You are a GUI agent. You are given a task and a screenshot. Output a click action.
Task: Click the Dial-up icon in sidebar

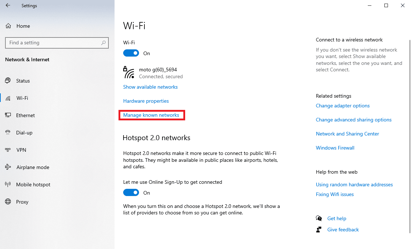point(8,132)
